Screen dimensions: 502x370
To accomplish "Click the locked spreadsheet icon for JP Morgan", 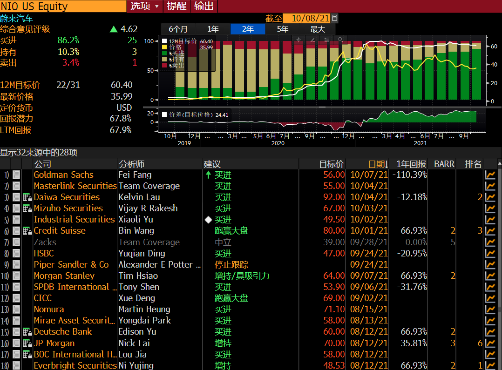I will pos(27,343).
